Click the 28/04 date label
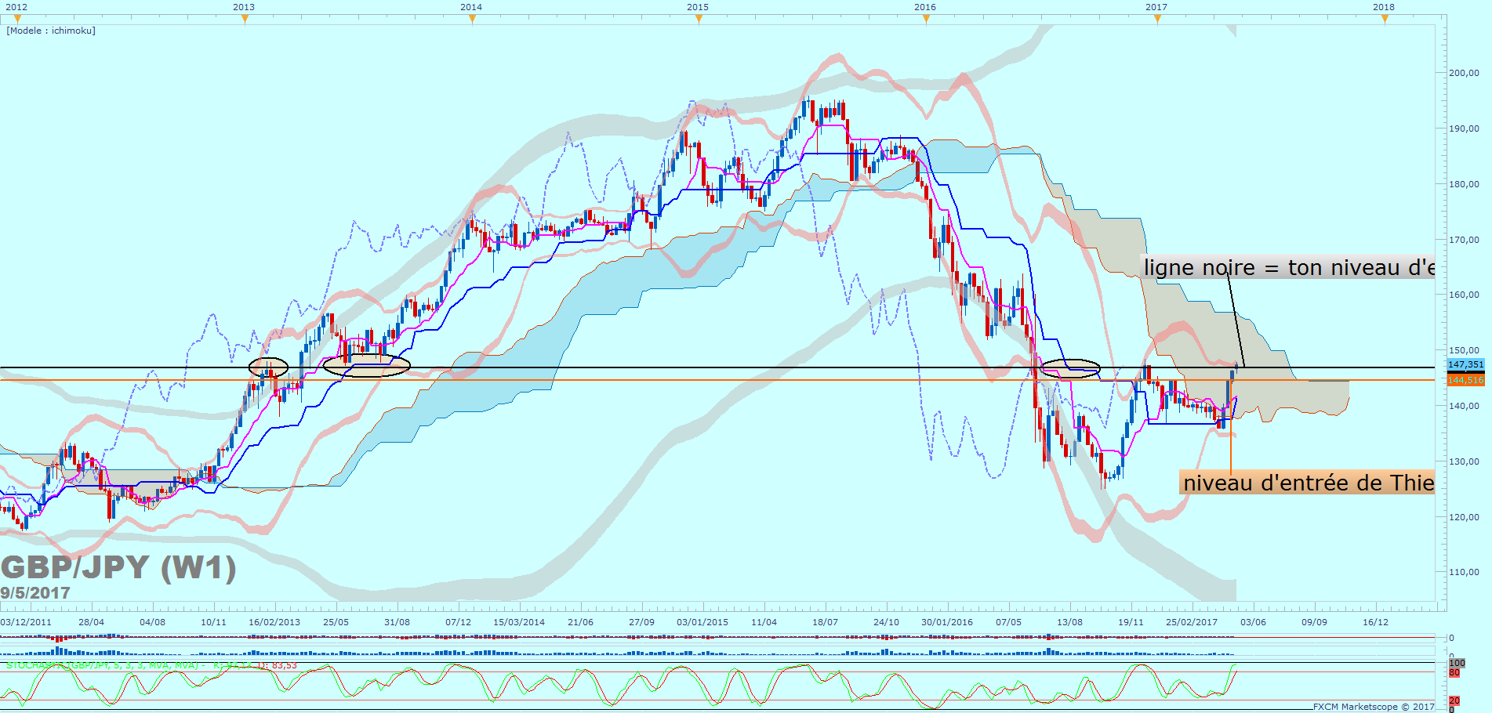 (91, 622)
